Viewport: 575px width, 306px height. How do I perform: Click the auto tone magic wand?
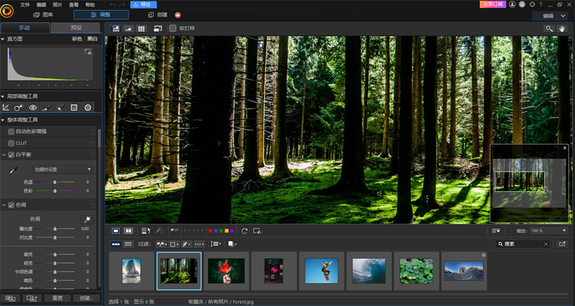pos(88,218)
